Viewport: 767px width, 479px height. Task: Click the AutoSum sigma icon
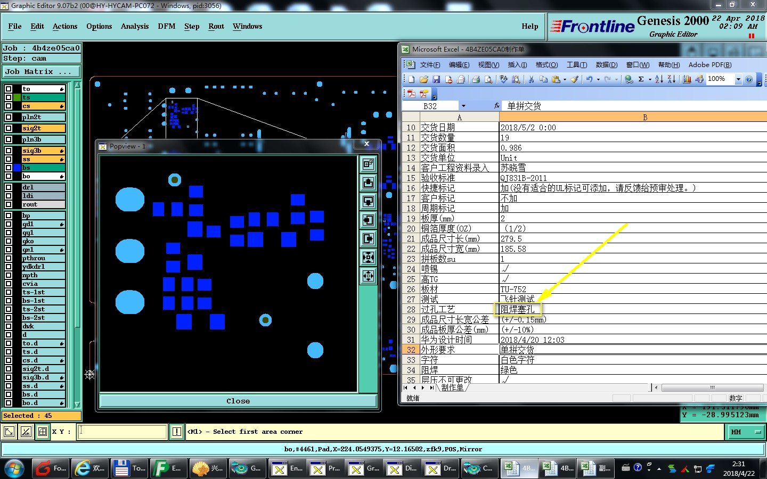pos(641,79)
